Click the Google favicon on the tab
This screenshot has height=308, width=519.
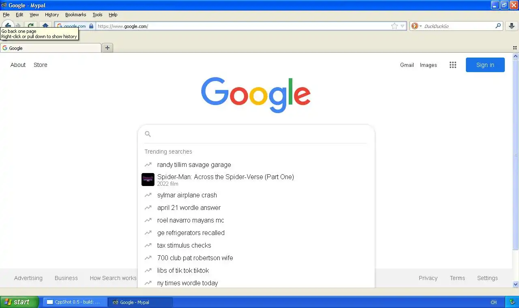pyautogui.click(x=5, y=48)
